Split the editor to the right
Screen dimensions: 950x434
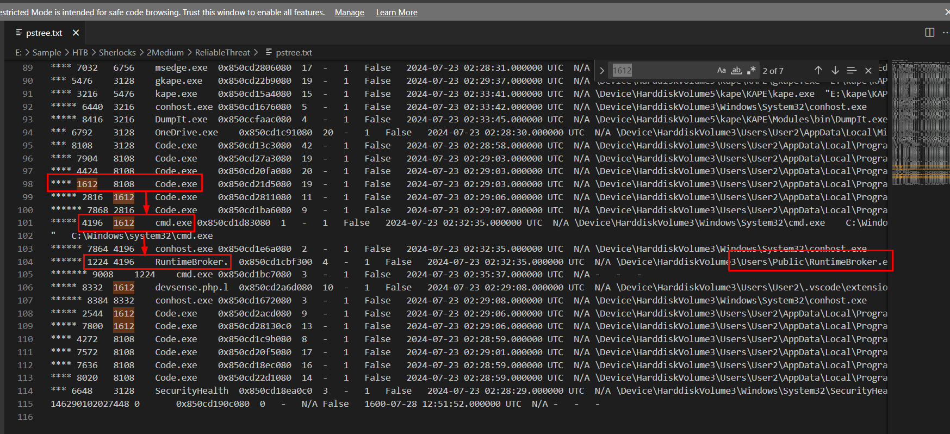click(x=930, y=33)
